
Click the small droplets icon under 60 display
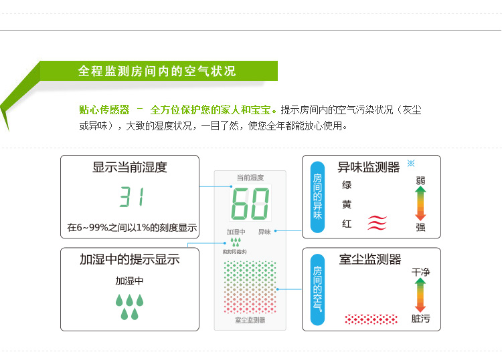coord(235,242)
